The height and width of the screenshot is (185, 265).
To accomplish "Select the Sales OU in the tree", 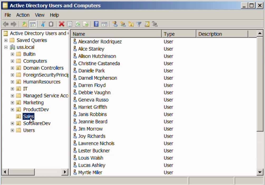I will (x=28, y=116).
